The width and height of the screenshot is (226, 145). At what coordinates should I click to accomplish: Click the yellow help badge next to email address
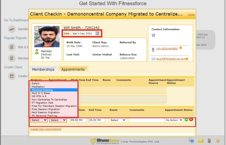(187, 59)
